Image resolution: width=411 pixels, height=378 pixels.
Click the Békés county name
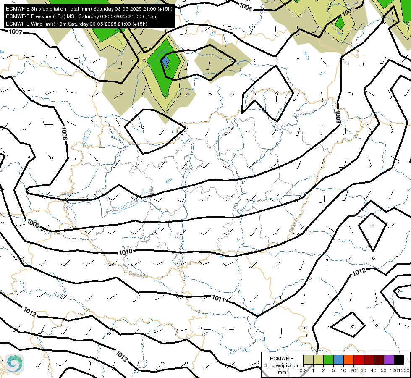point(293,226)
